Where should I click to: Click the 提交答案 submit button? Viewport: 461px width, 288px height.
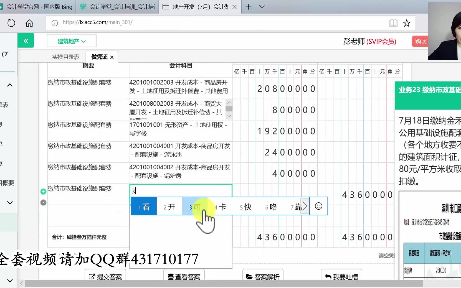[x=105, y=276]
